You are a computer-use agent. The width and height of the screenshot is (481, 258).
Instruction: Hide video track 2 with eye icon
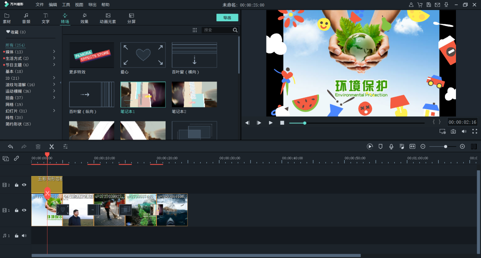24,185
